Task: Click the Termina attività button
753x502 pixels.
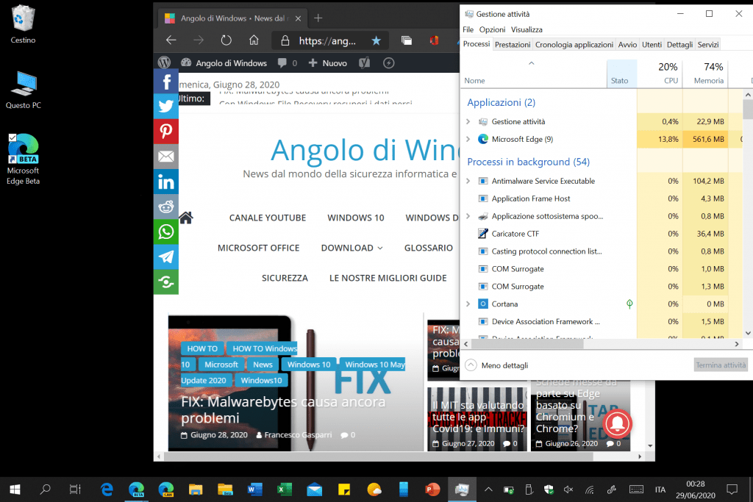Action: [721, 365]
